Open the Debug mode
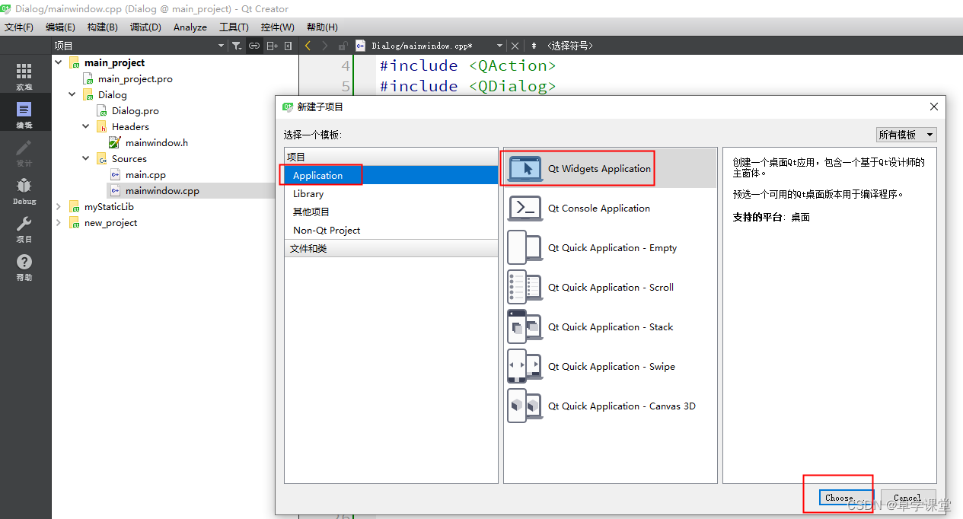963x519 pixels. point(24,190)
